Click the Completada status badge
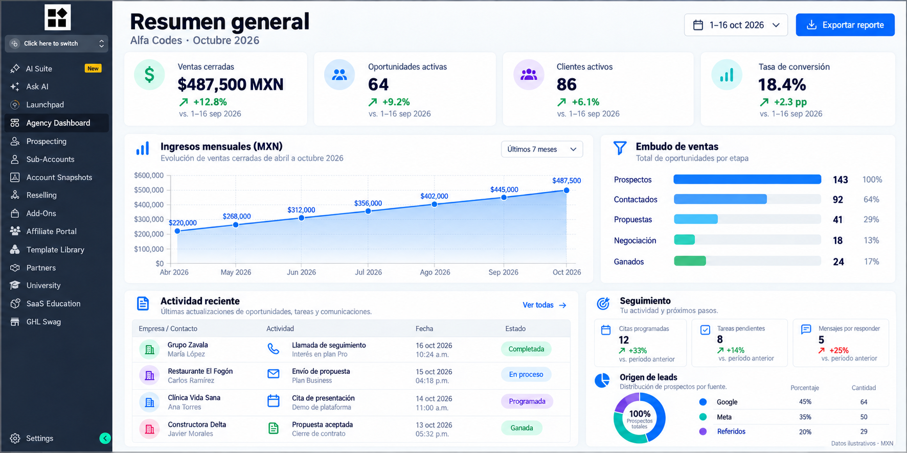The image size is (907, 453). (526, 349)
